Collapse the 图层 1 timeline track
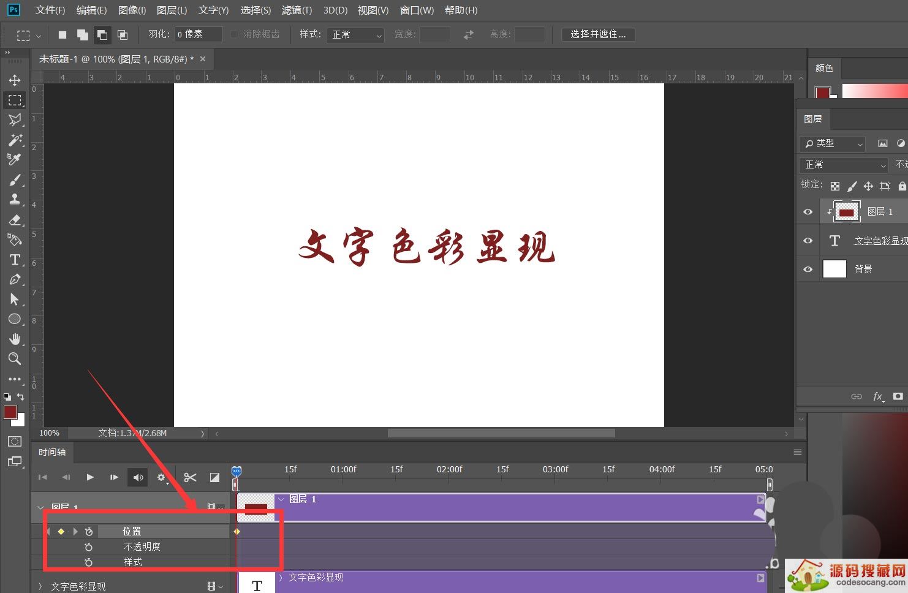908x593 pixels. (40, 507)
